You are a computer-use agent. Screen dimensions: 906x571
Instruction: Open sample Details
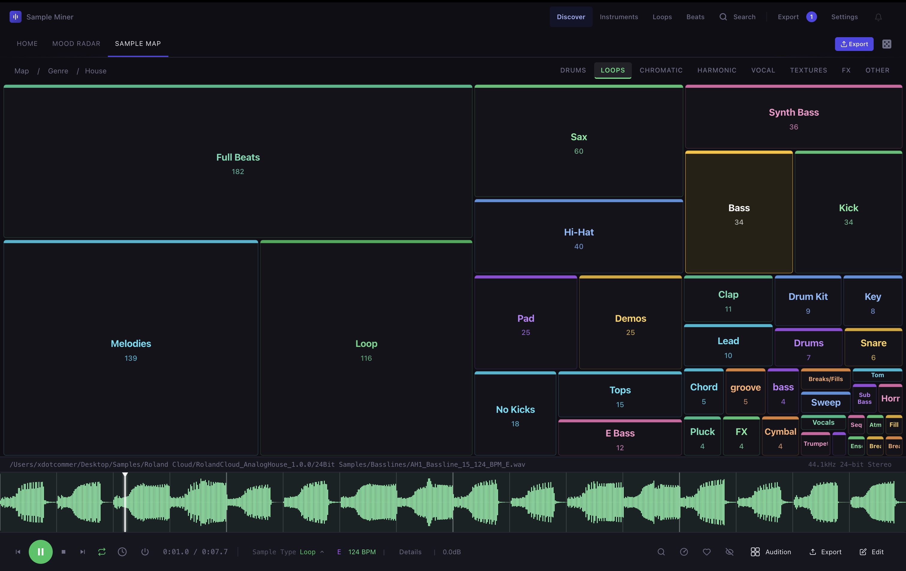tap(410, 552)
